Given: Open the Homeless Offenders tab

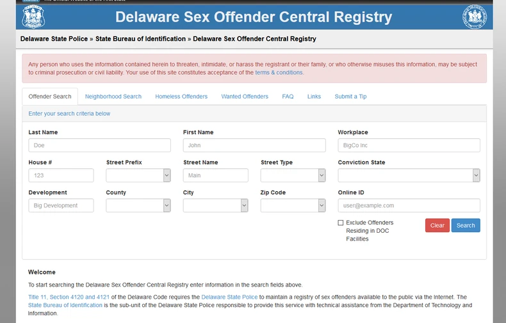Looking at the screenshot, I should [x=181, y=97].
